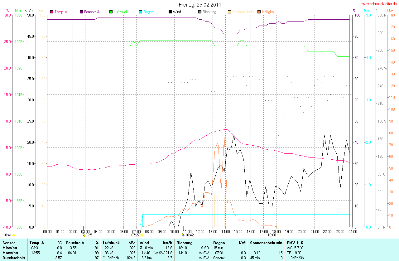
Task: Click the moonrise arrow icon at 02:51
Action: (84, 235)
